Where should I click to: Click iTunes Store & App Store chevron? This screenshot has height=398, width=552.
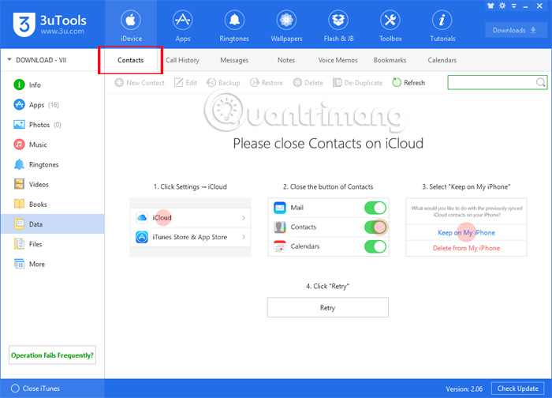click(x=244, y=237)
